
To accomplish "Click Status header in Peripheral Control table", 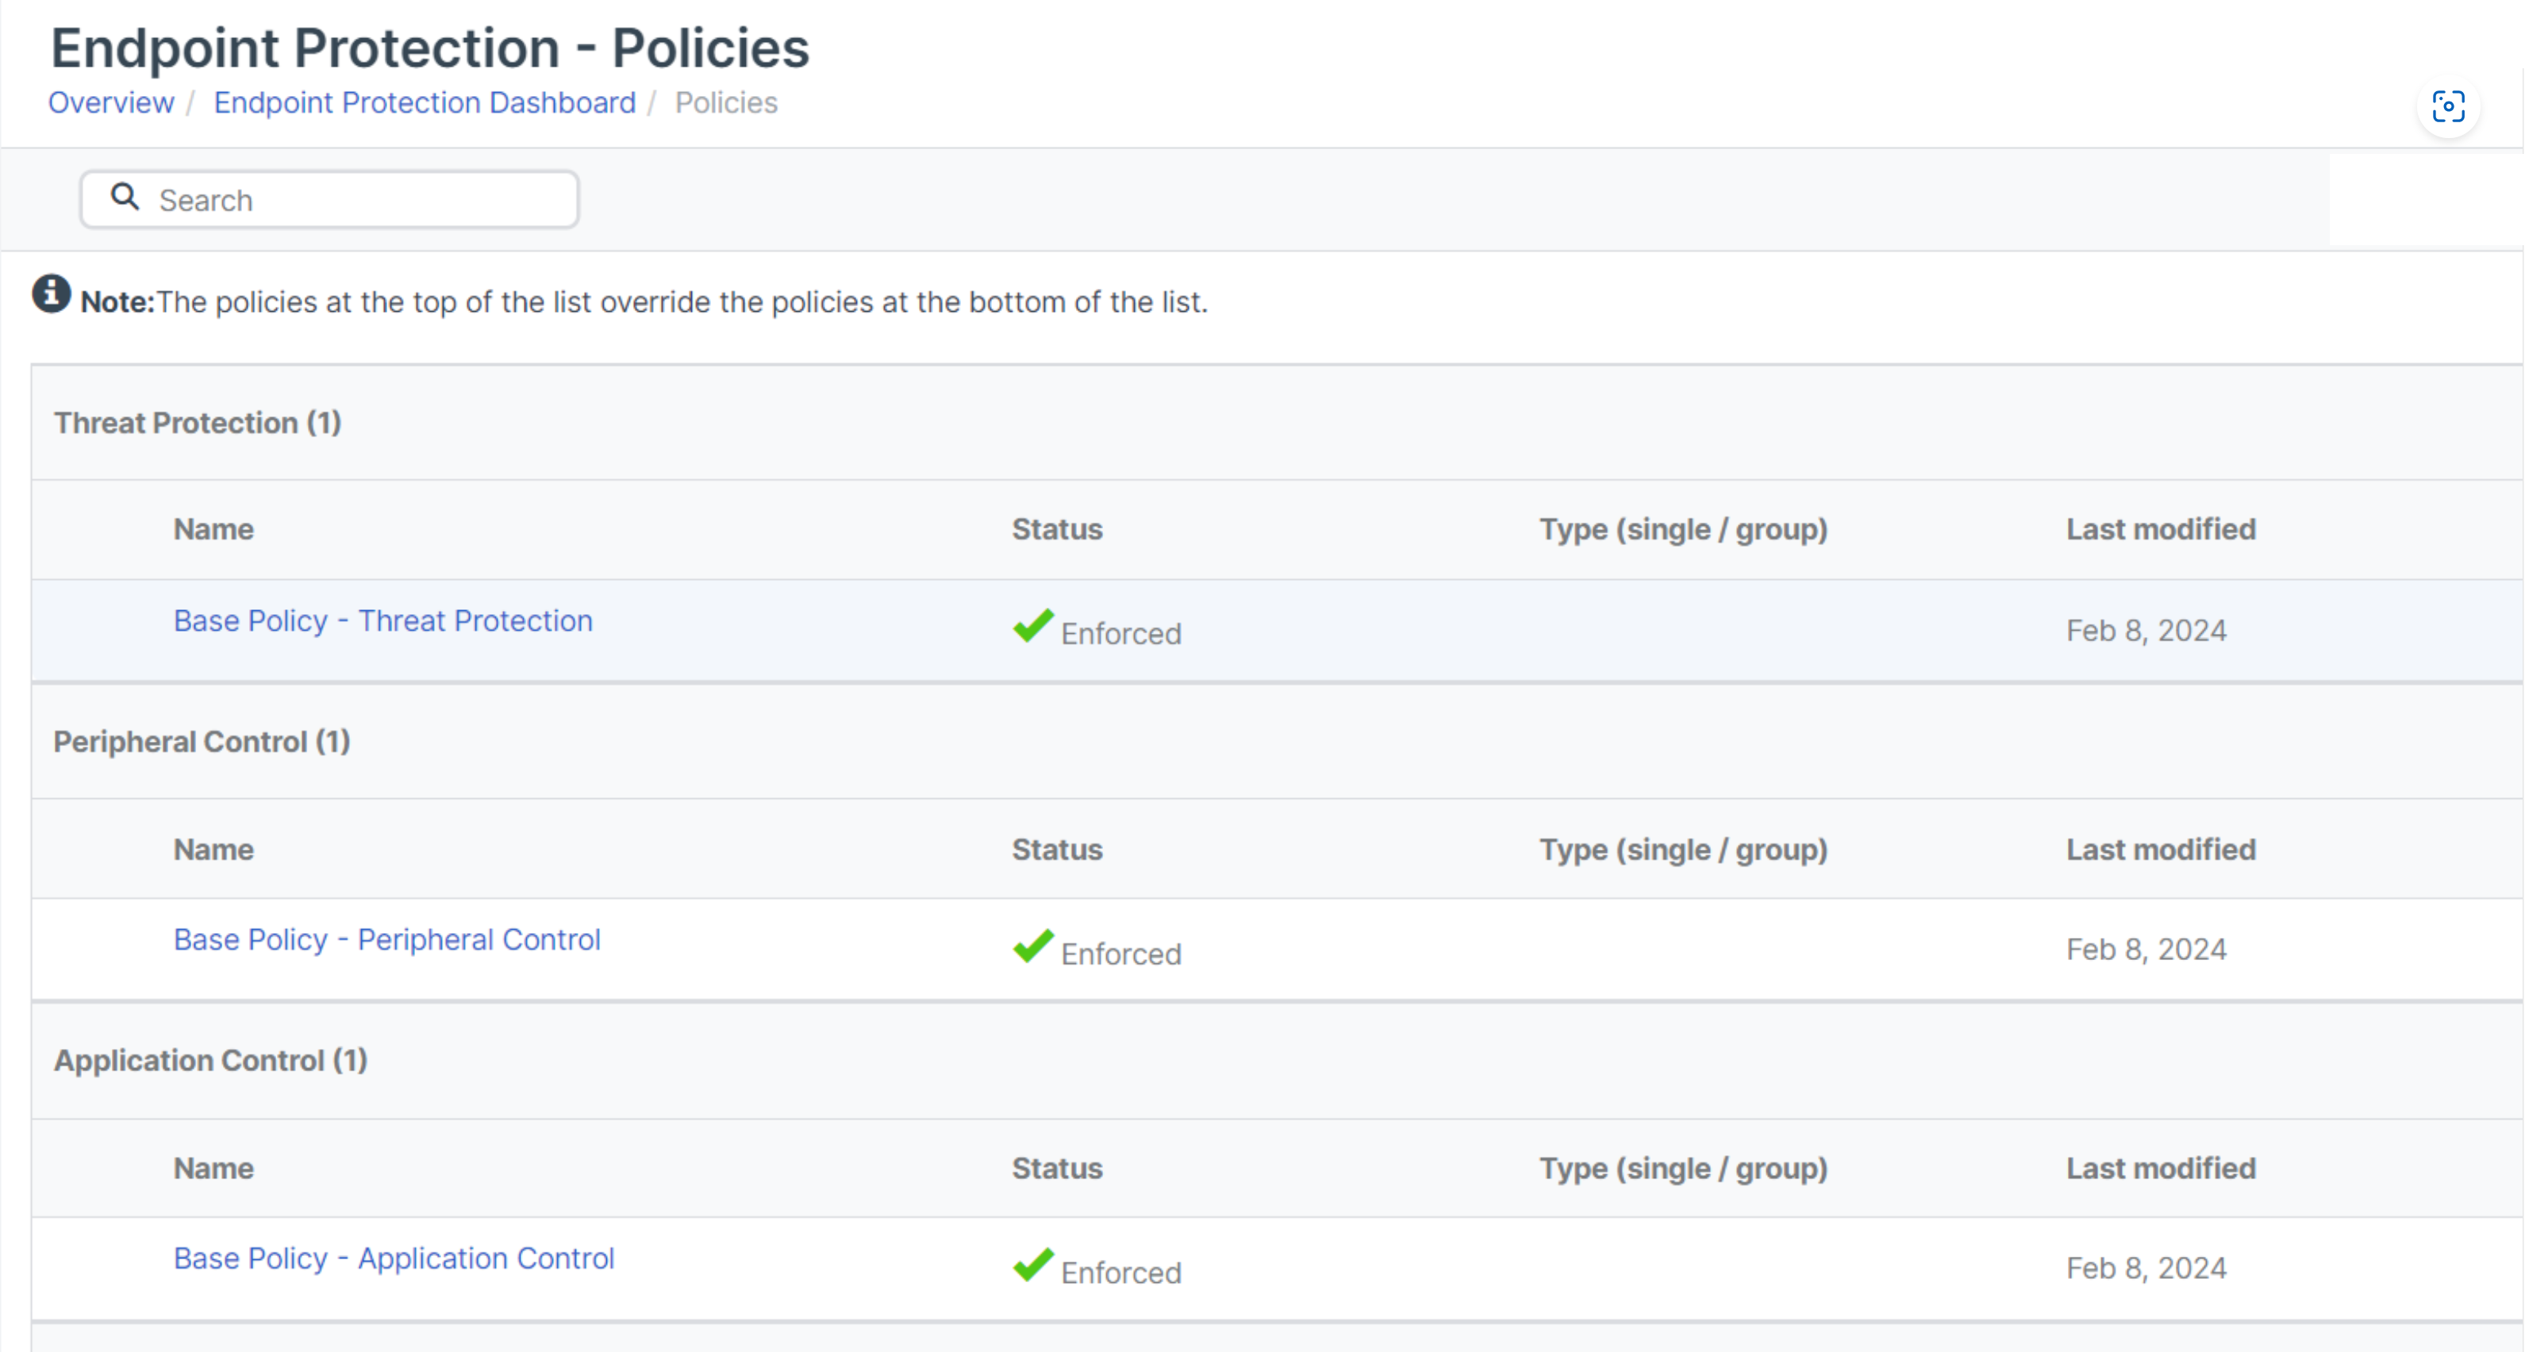I will (x=1057, y=849).
